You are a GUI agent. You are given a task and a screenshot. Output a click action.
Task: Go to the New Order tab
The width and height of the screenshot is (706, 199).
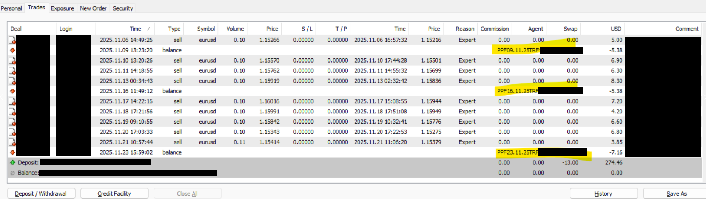pyautogui.click(x=93, y=8)
